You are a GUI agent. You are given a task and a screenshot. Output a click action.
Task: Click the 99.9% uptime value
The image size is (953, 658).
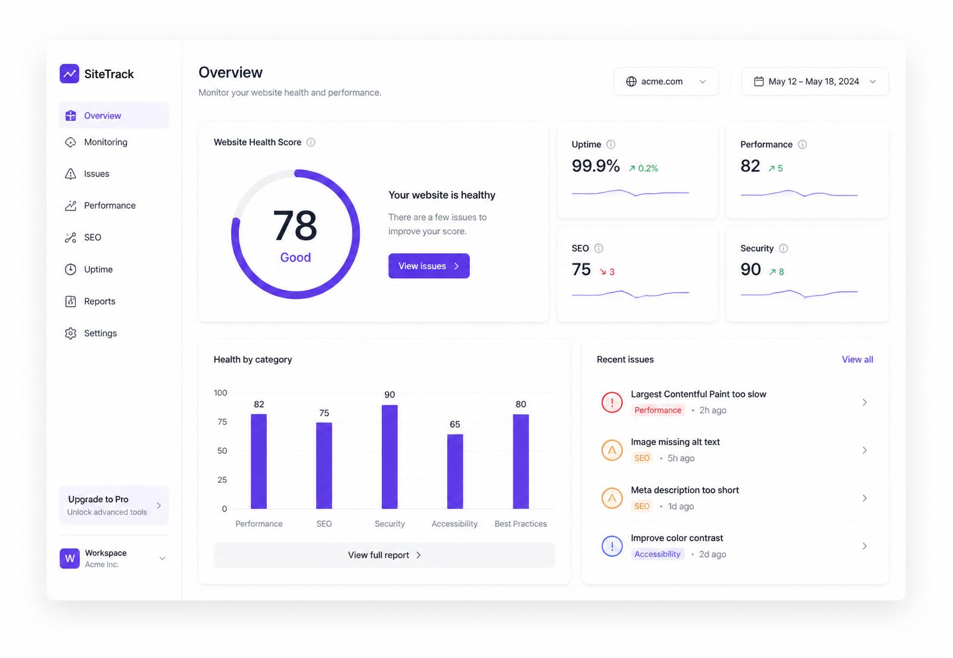click(x=596, y=166)
